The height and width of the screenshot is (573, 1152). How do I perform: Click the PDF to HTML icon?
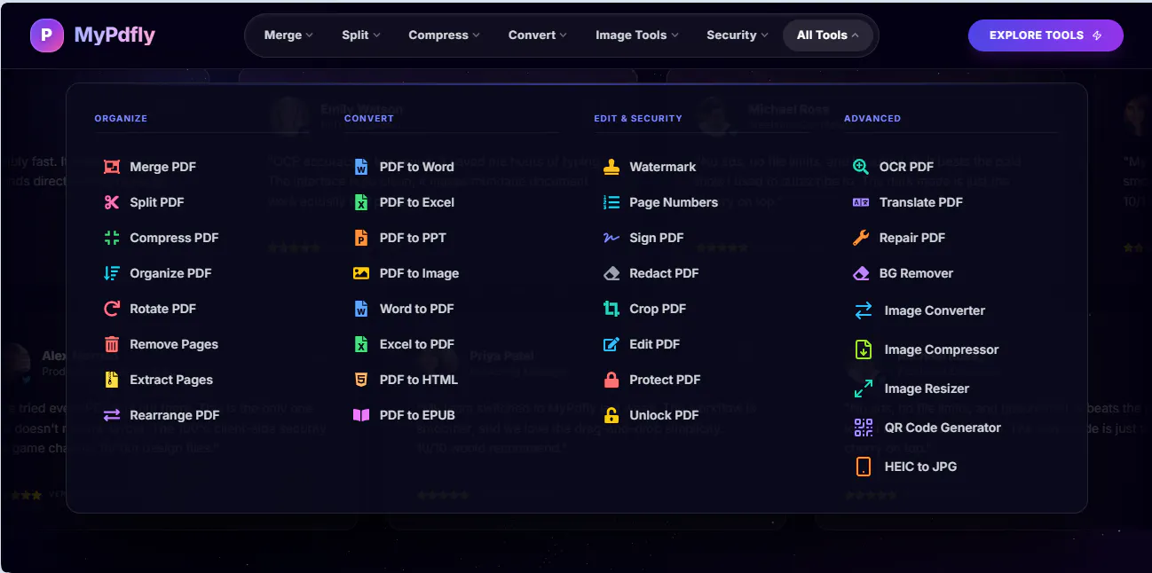(x=361, y=380)
